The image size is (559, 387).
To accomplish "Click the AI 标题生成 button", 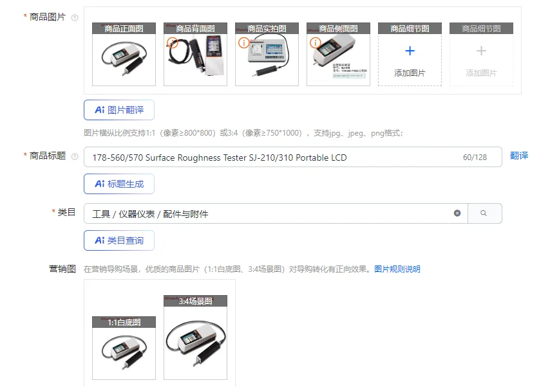I will pos(119,184).
